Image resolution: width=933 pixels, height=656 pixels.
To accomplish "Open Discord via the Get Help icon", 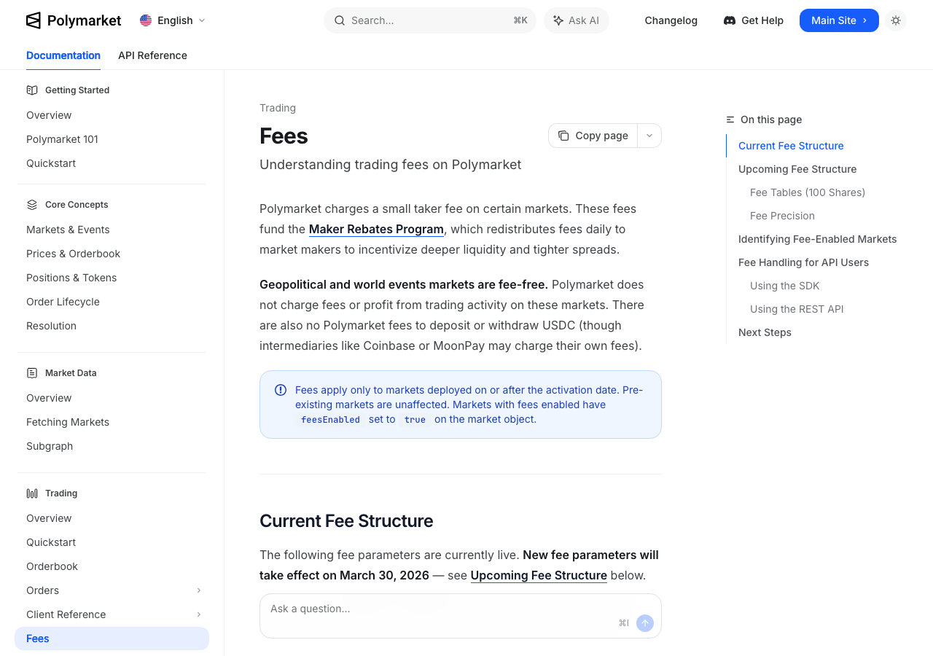I will pyautogui.click(x=728, y=20).
